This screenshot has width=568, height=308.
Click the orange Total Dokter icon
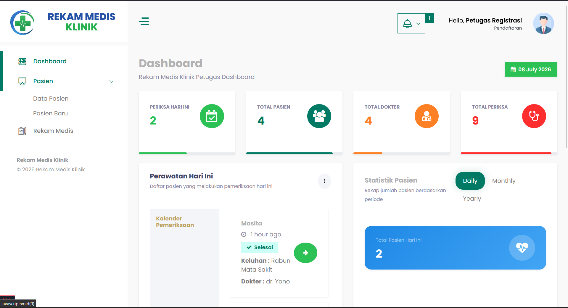[427, 116]
